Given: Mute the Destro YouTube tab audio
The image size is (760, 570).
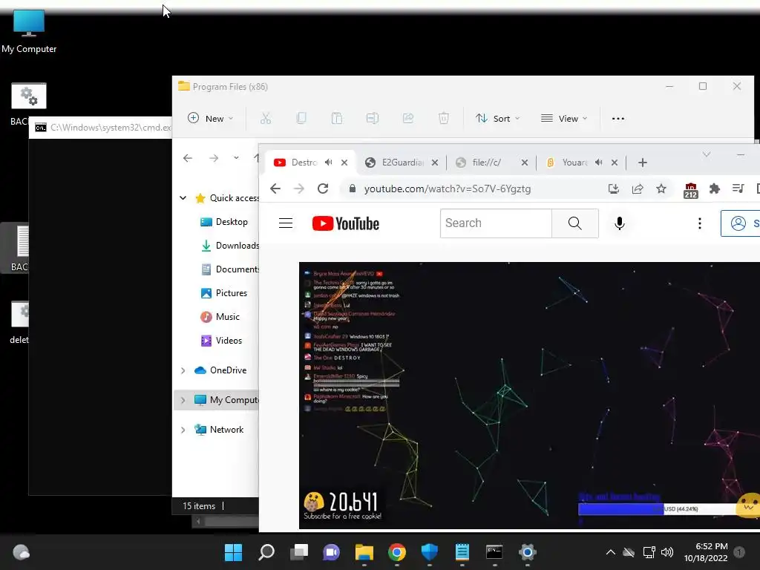Looking at the screenshot, I should coord(329,163).
